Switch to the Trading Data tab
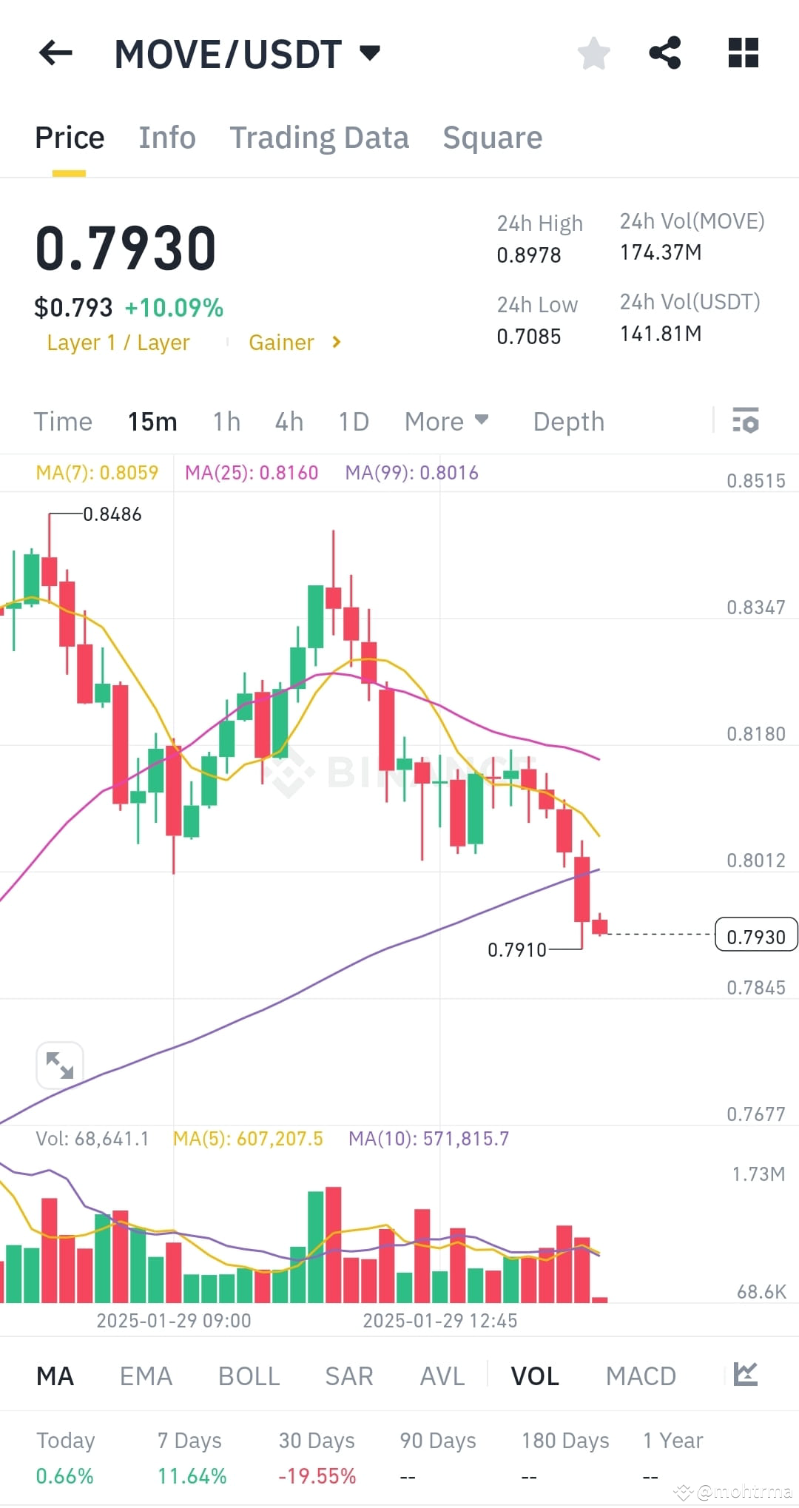This screenshot has height=1508, width=799. coord(320,138)
